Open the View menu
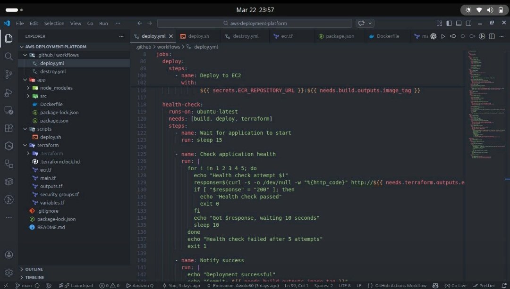 tap(76, 24)
